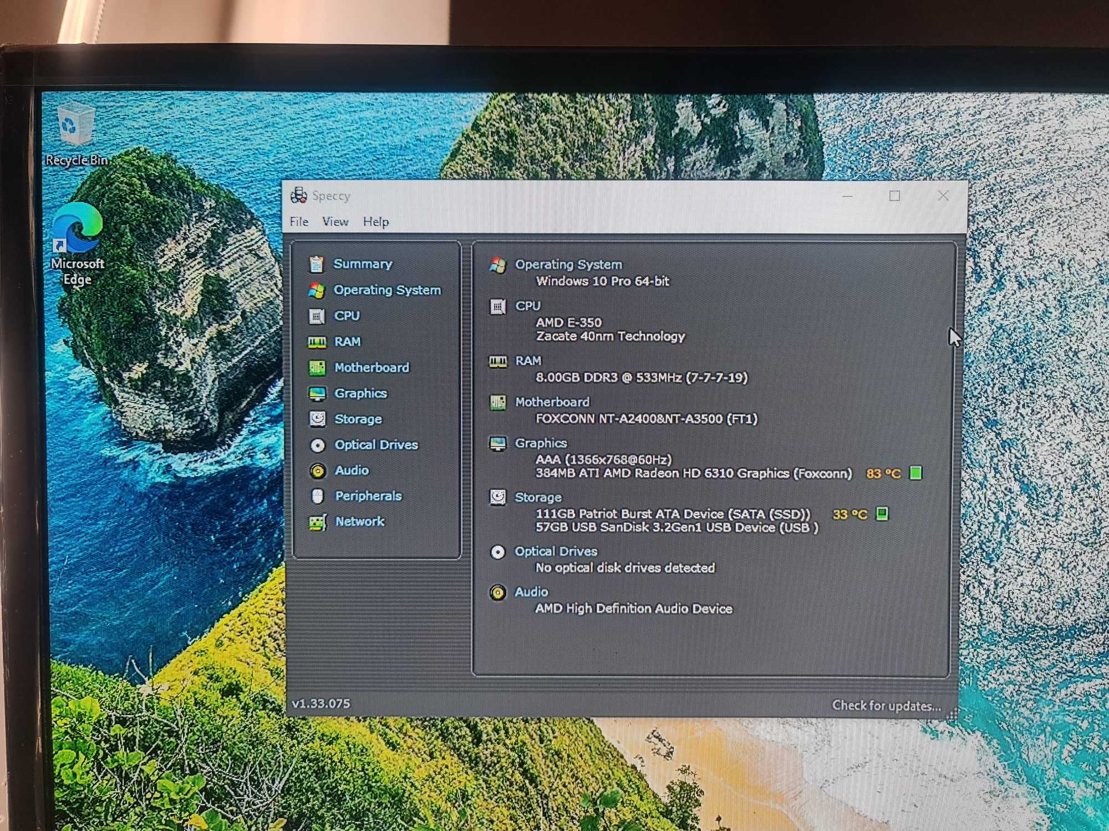Click the FOXCONN NT-A2400&NT-A3500 motherboard text
This screenshot has width=1109, height=831.
click(x=646, y=418)
